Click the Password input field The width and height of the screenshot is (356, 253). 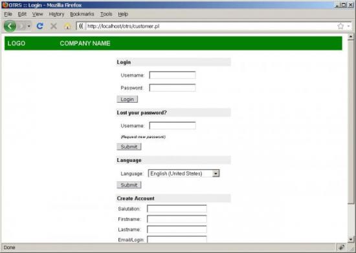coord(172,88)
